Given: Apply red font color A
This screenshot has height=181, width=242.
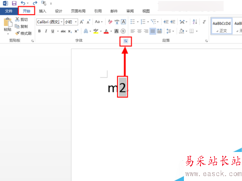Looking at the screenshot, I should click(x=106, y=31).
